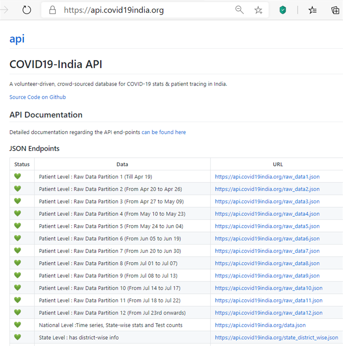343x346 pixels.
Task: Select 'Partition 7 (From Jun 20 to Jun 30)' text
Action: (x=139, y=251)
